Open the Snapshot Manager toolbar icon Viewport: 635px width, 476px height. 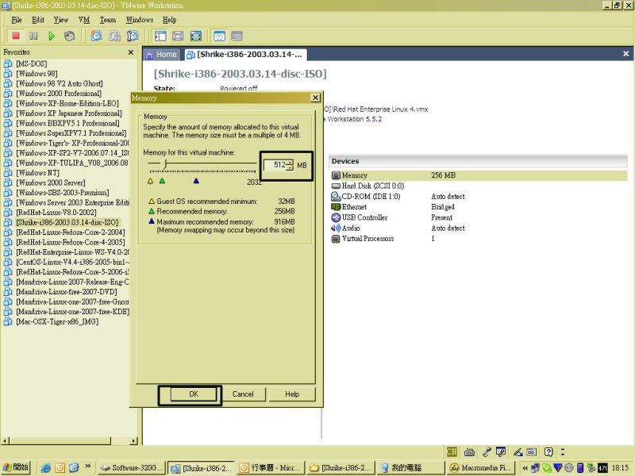[x=133, y=36]
